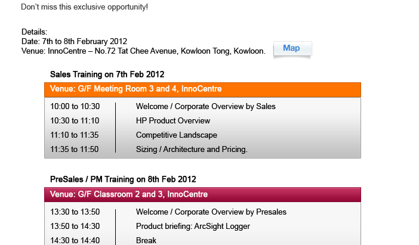Click the 13:30 to 13:50 time slot

coord(75,212)
